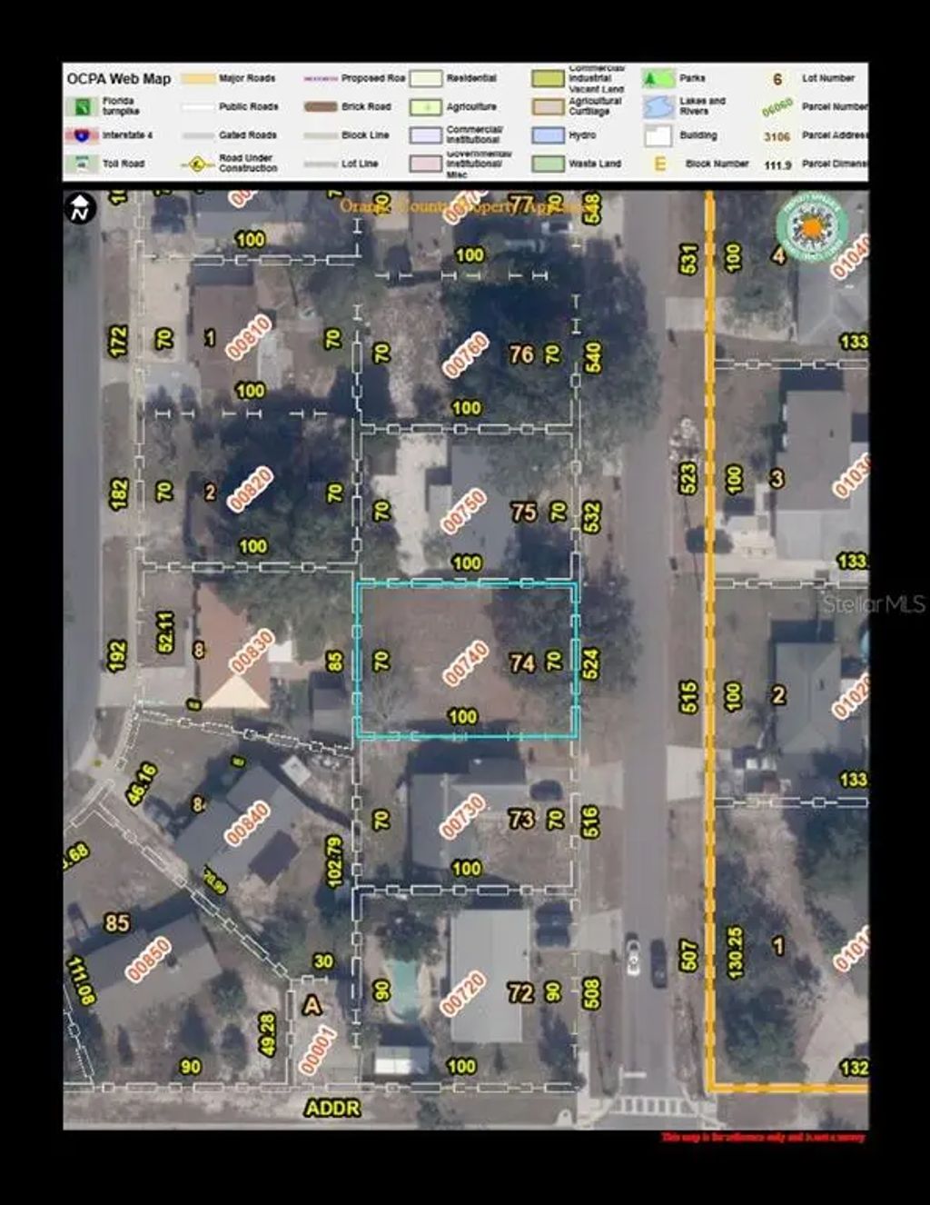This screenshot has width=930, height=1205.
Task: Click parcel number 00750 label
Action: [464, 512]
